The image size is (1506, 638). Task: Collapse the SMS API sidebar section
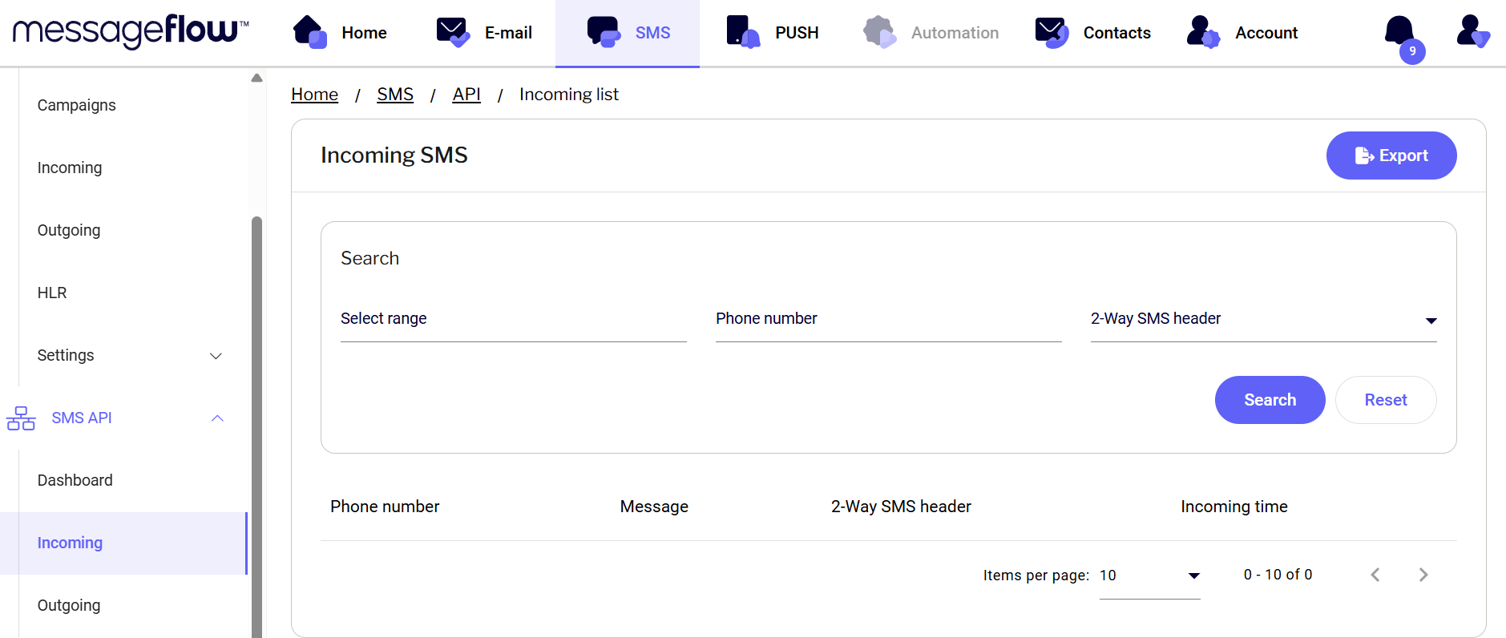coord(217,418)
